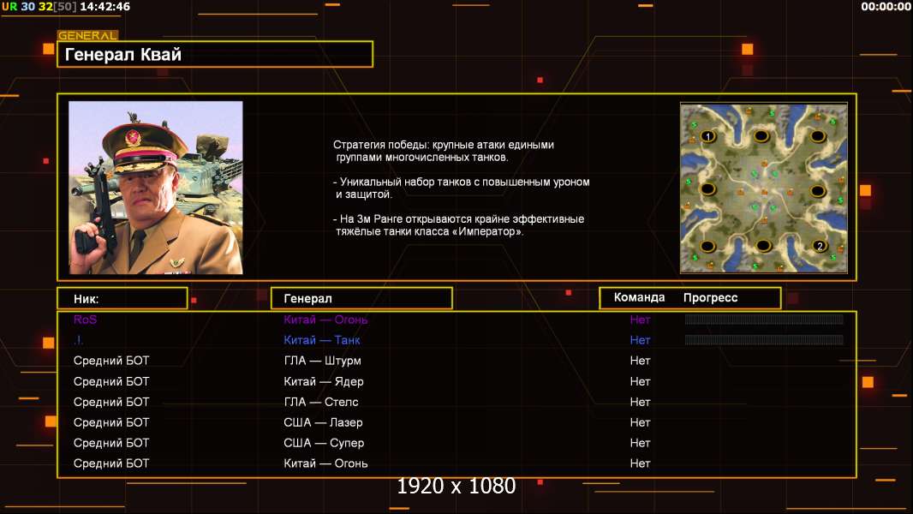
Task: Click the Ник: column header
Action: coord(122,298)
